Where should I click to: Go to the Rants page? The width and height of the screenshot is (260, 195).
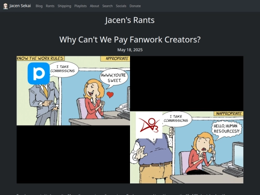pyautogui.click(x=50, y=6)
